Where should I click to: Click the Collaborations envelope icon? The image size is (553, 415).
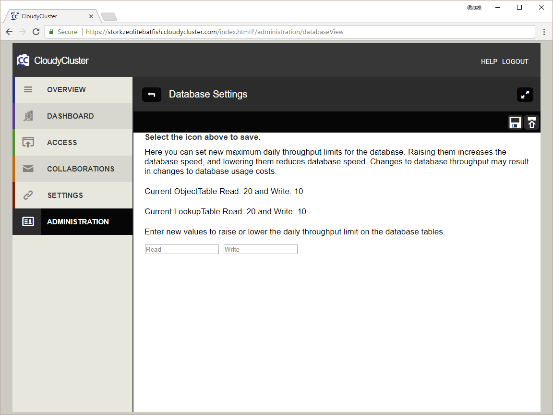tap(28, 169)
